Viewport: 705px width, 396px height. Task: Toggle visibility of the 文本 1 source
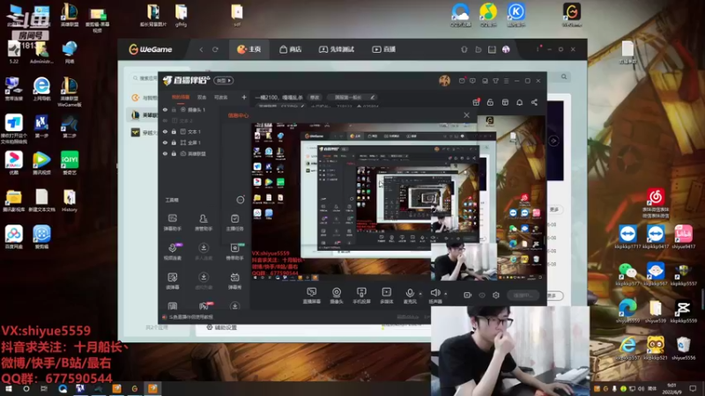(165, 131)
